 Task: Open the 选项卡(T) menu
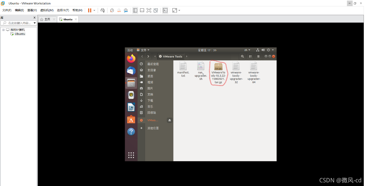pyautogui.click(x=63, y=10)
